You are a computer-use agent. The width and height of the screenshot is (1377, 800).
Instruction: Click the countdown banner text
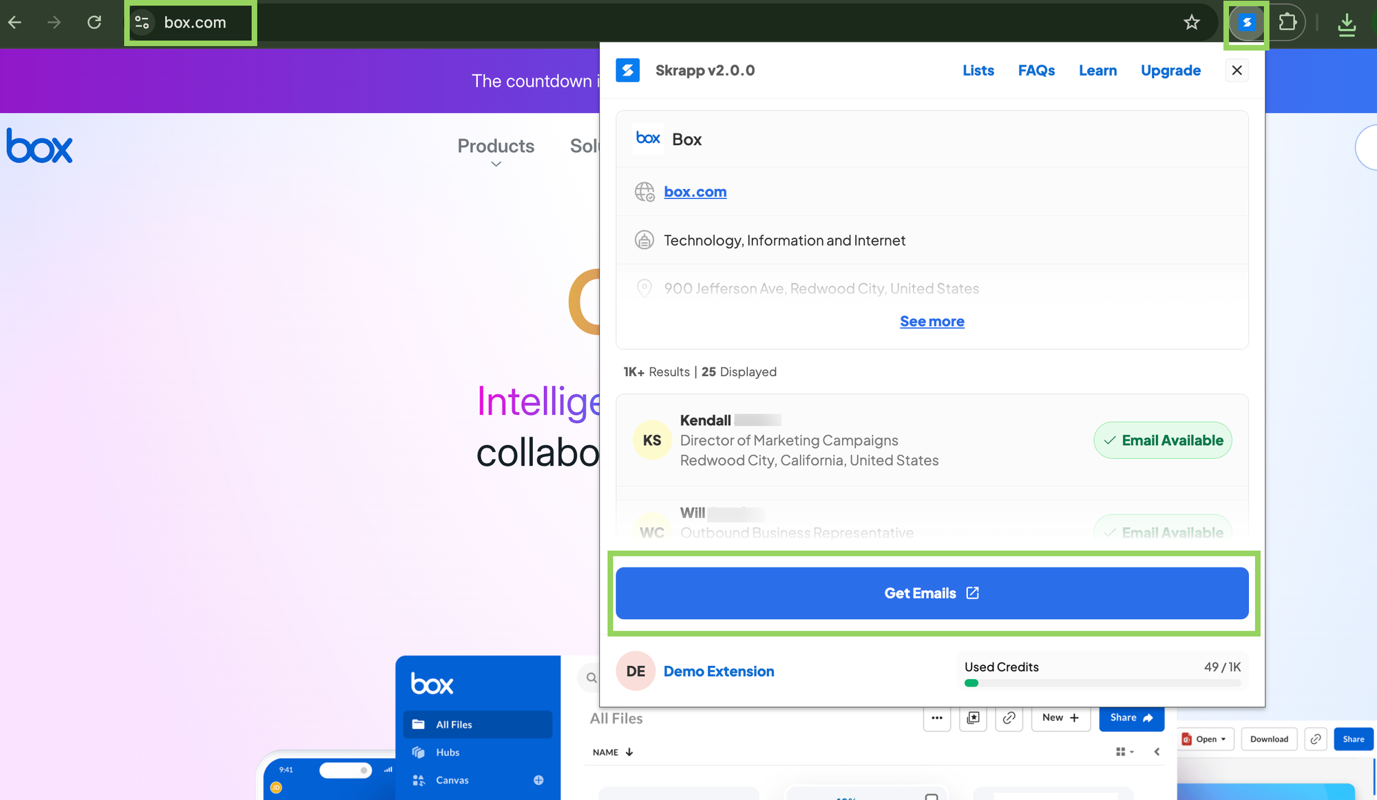(535, 81)
